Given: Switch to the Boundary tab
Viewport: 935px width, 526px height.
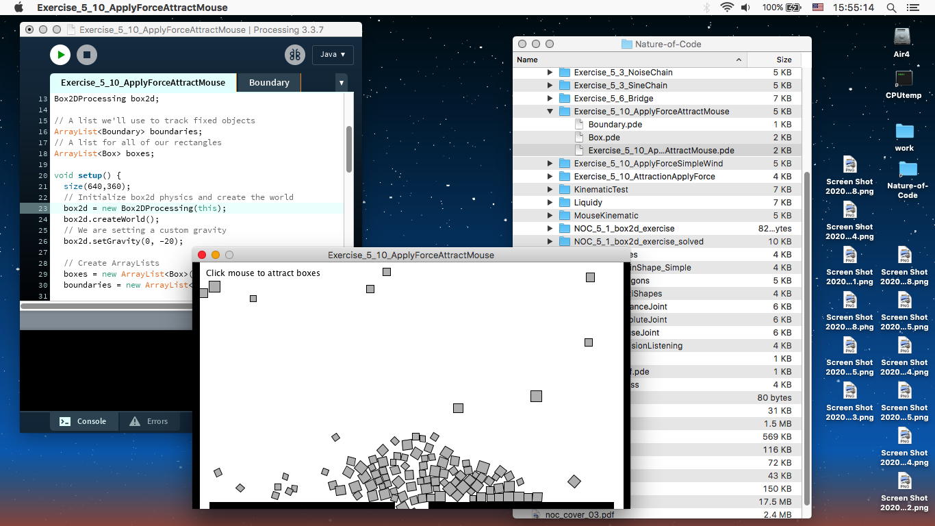Looking at the screenshot, I should [x=269, y=82].
